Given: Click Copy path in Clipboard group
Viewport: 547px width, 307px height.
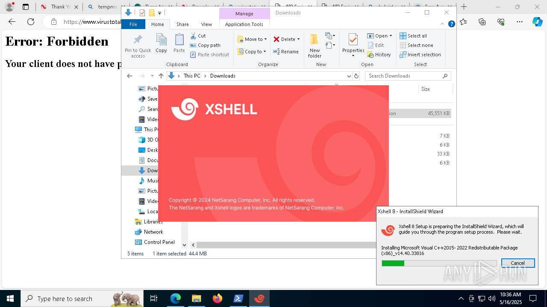Looking at the screenshot, I should click(x=205, y=45).
